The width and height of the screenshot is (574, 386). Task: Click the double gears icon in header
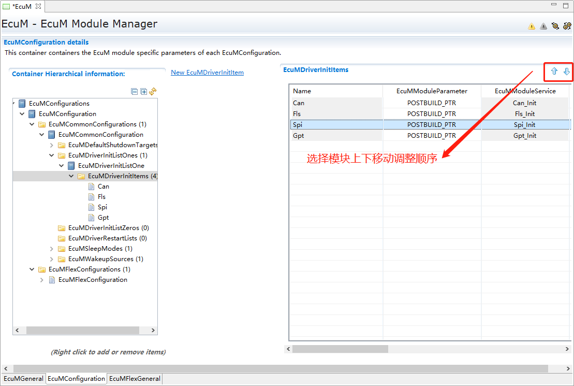567,26
